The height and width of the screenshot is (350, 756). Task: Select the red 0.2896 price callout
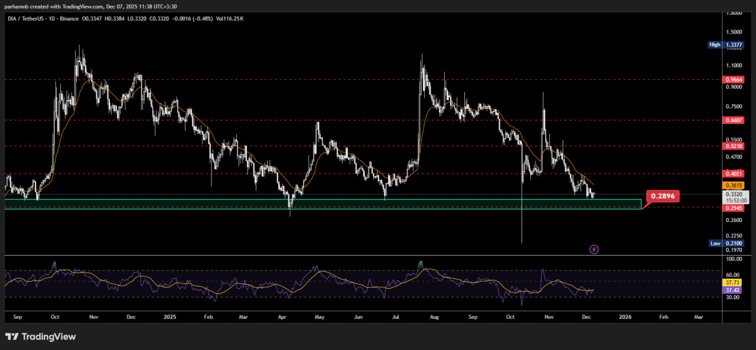coord(662,196)
